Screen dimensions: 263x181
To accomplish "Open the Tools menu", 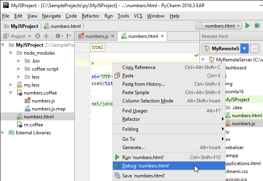I will [x=123, y=16].
